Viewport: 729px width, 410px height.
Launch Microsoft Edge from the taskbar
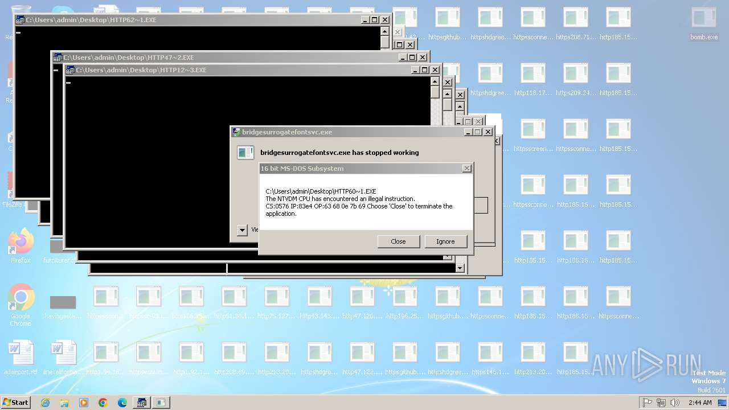pos(122,403)
